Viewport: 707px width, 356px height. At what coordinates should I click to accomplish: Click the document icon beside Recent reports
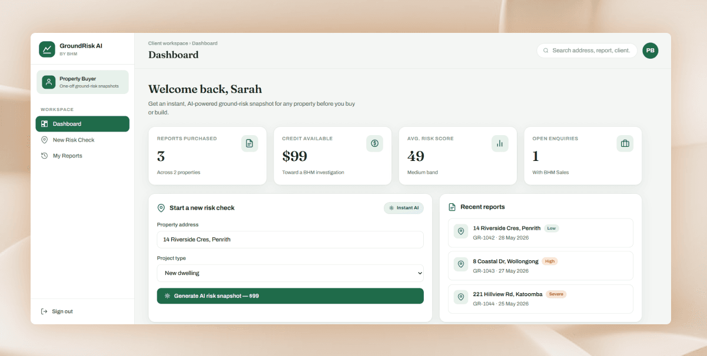click(452, 207)
